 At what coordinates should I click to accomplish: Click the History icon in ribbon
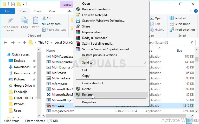coord(152,30)
